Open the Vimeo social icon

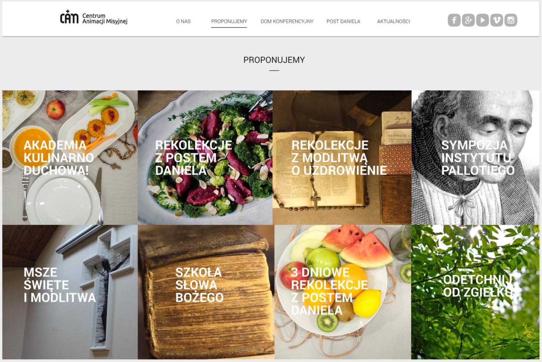coord(497,20)
